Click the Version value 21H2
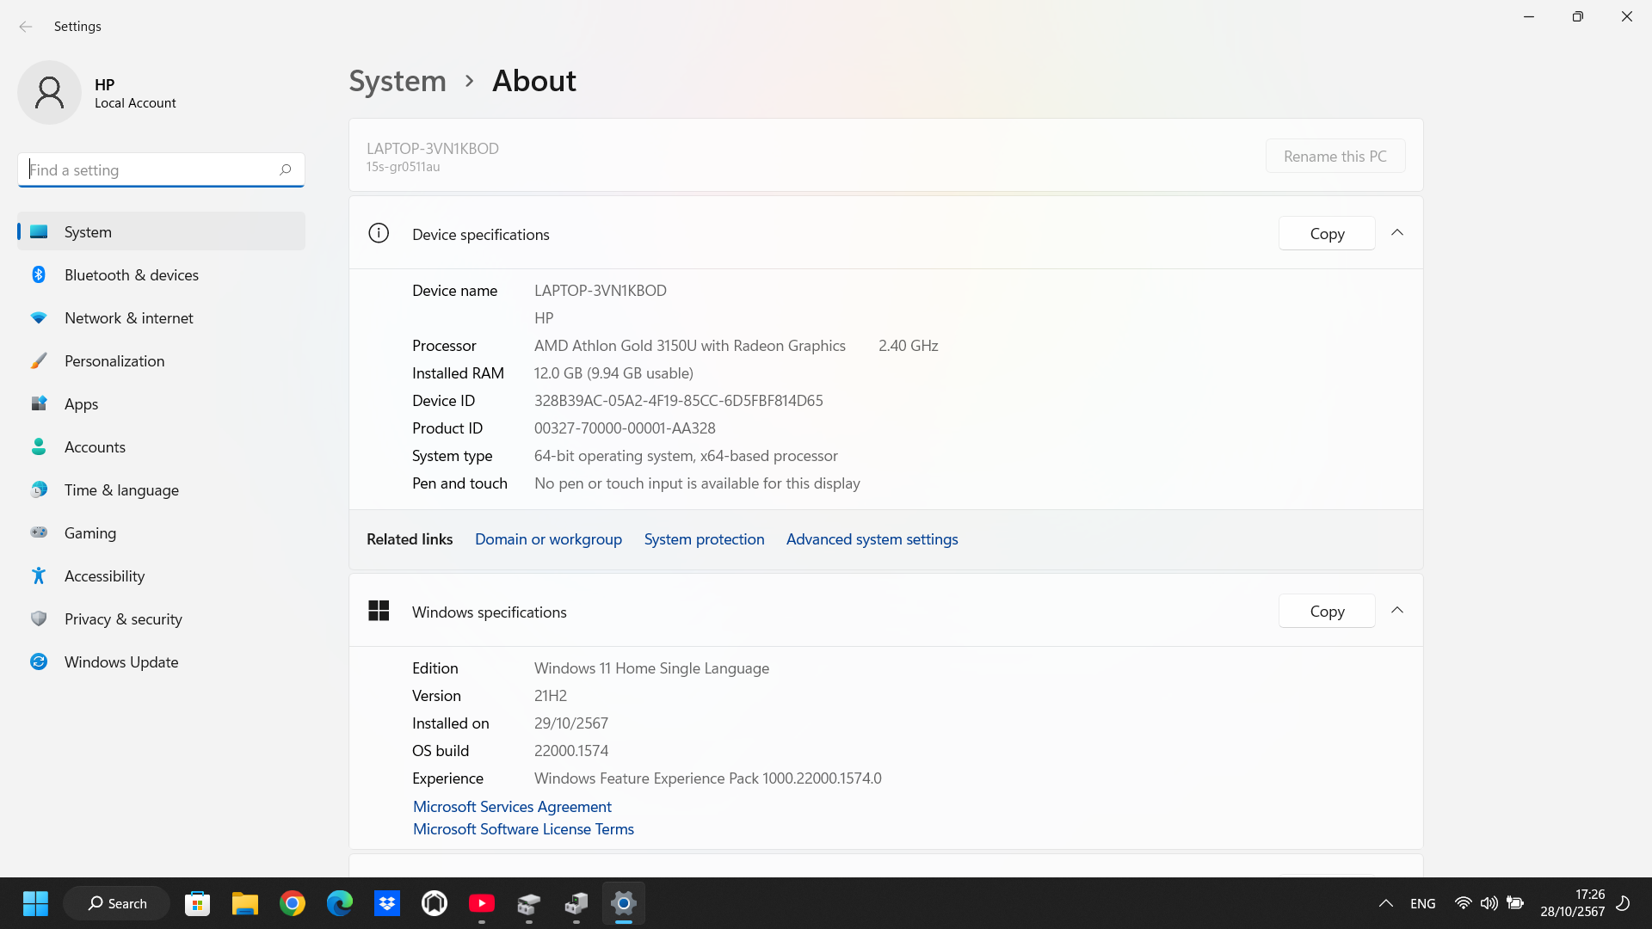1652x929 pixels. (x=551, y=696)
